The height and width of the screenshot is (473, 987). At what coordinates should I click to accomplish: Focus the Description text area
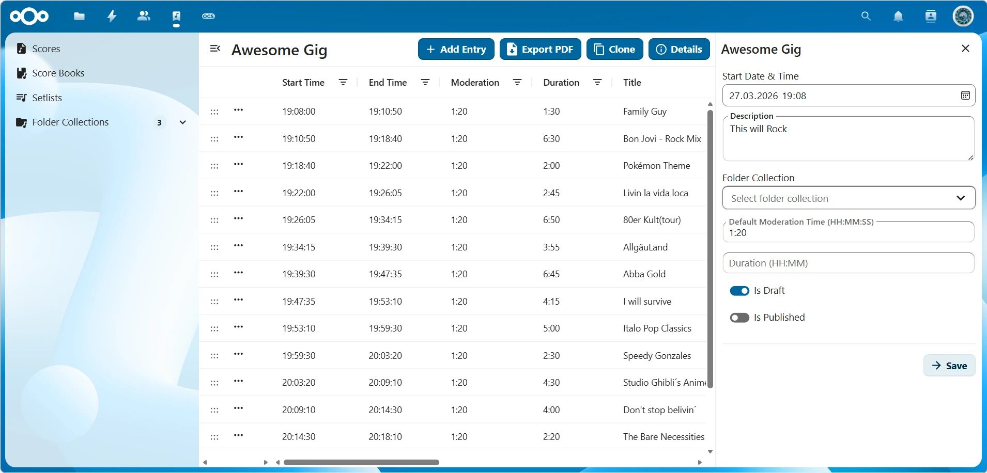(849, 138)
